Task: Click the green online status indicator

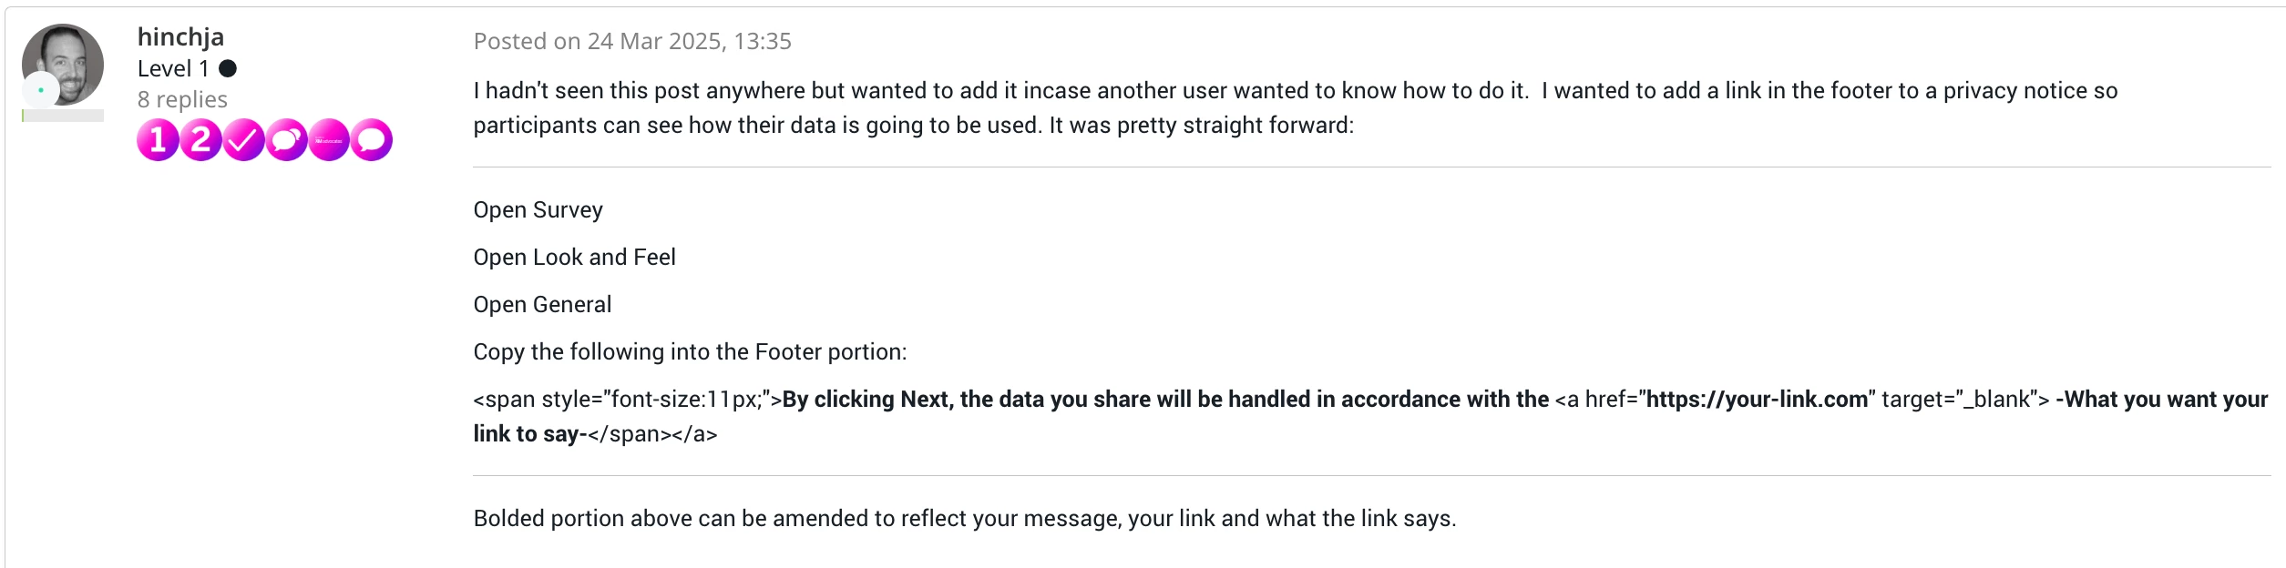Action: tap(41, 90)
